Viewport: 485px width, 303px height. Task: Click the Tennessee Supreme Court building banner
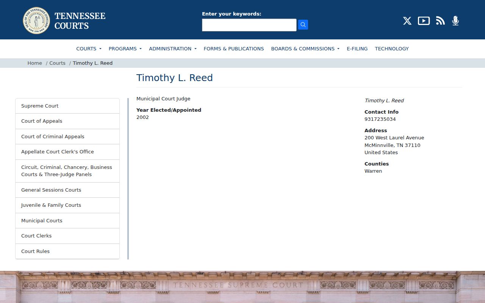242,287
